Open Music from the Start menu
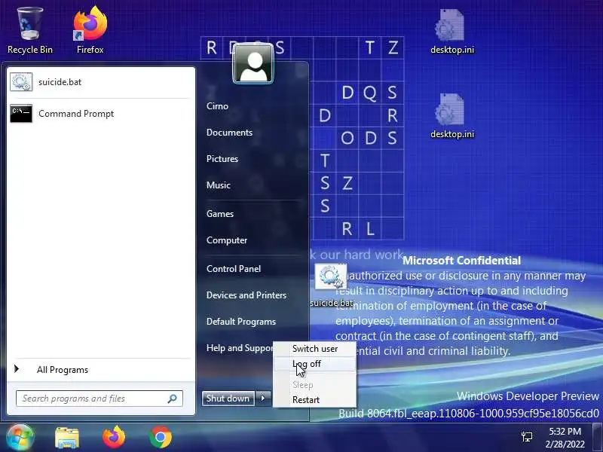The image size is (603, 452). coord(219,185)
